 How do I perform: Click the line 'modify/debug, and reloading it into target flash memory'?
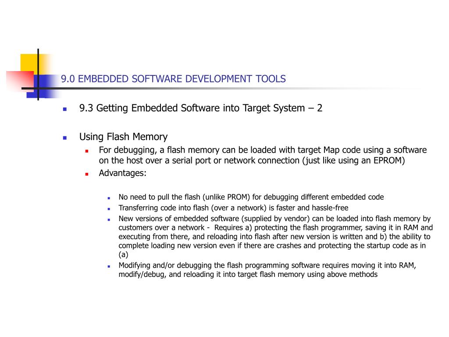pos(248,275)
